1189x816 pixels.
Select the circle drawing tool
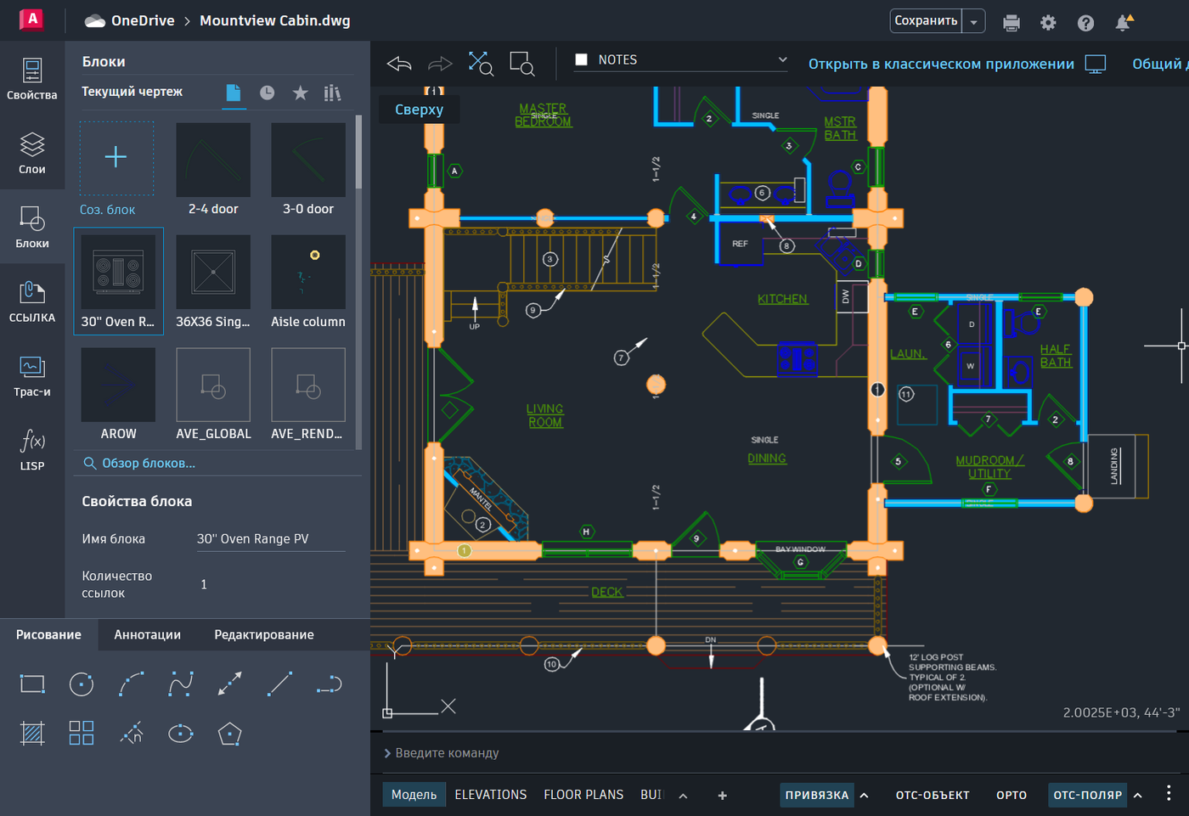pos(82,684)
